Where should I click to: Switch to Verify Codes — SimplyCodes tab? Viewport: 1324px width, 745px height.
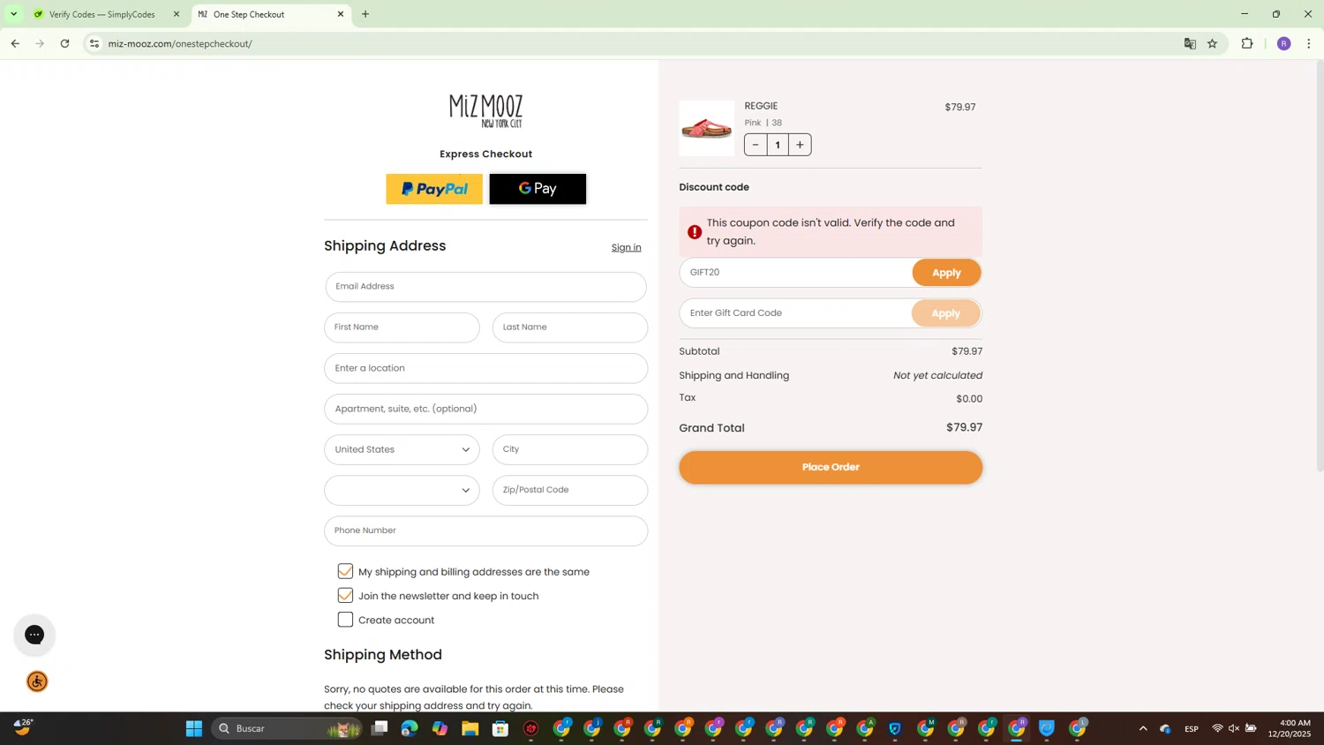[102, 14]
